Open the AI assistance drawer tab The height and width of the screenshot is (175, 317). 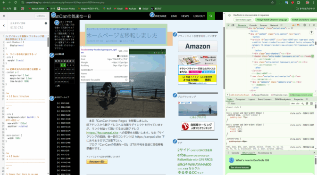(x=265, y=153)
